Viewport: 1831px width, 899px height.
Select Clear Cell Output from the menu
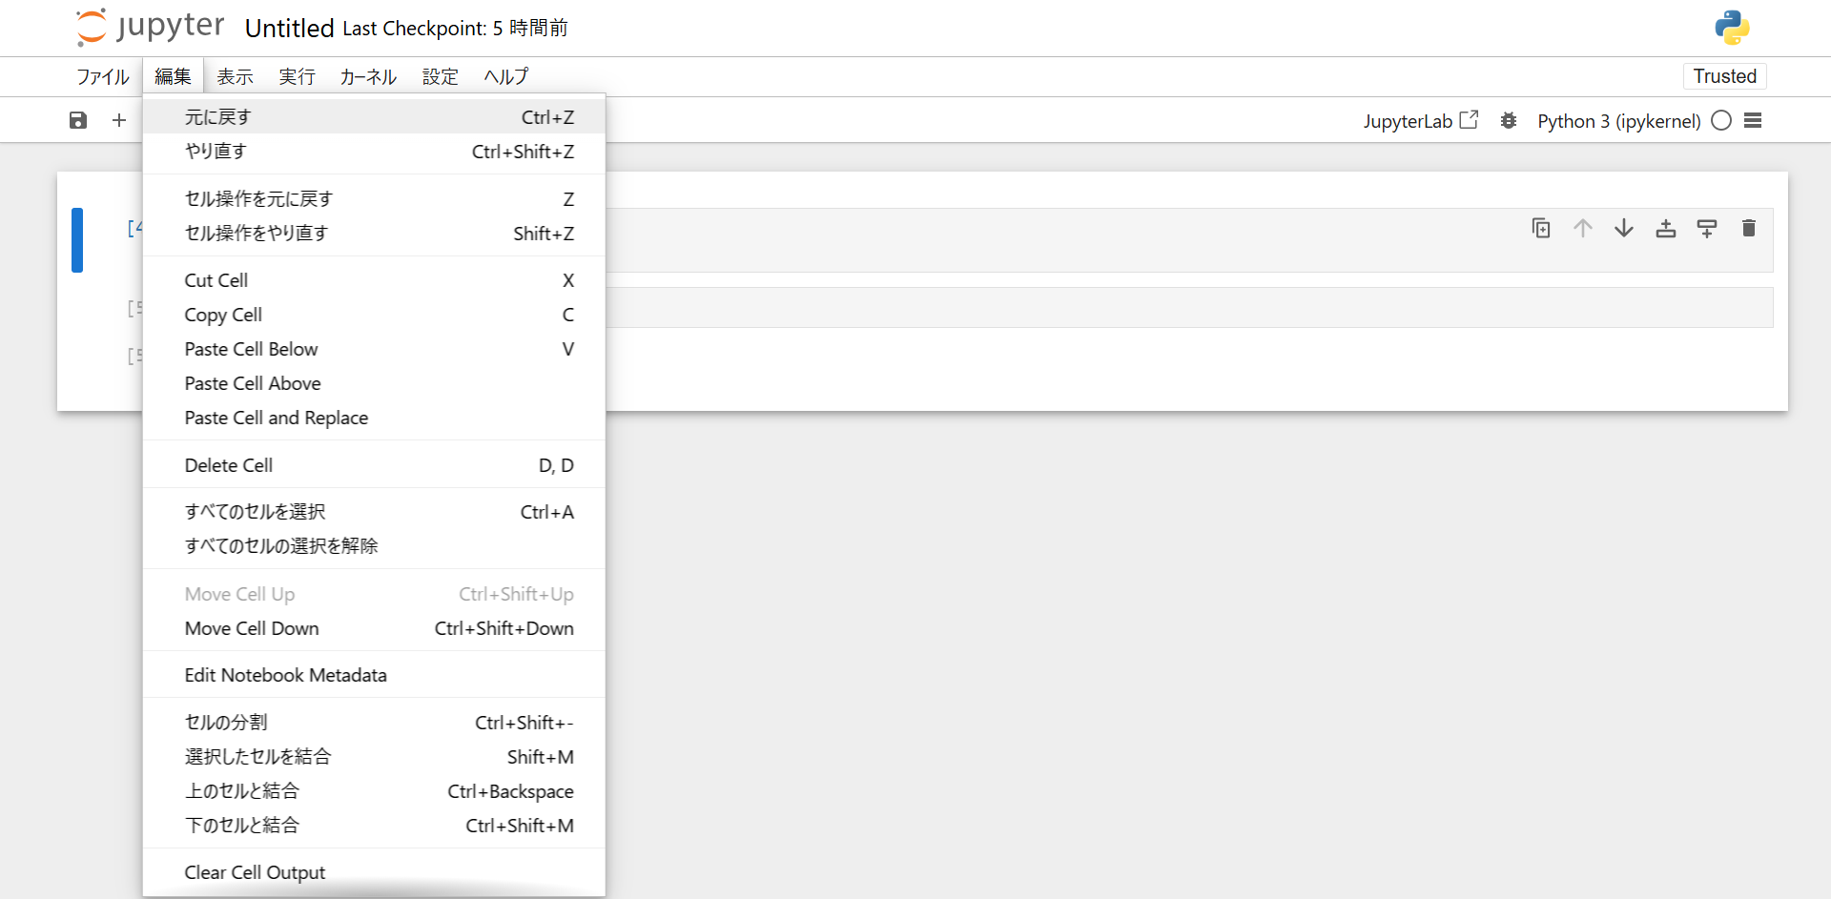(x=255, y=871)
